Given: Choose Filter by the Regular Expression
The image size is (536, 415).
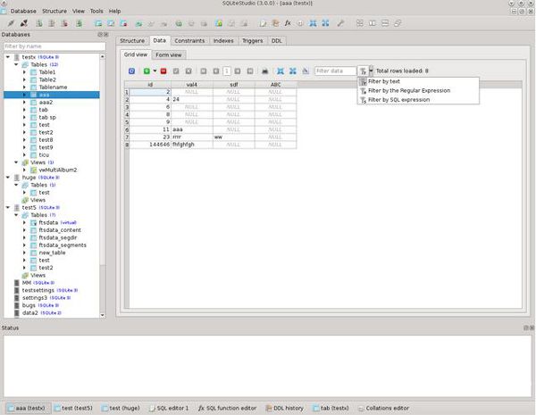Looking at the screenshot, I should pyautogui.click(x=418, y=90).
